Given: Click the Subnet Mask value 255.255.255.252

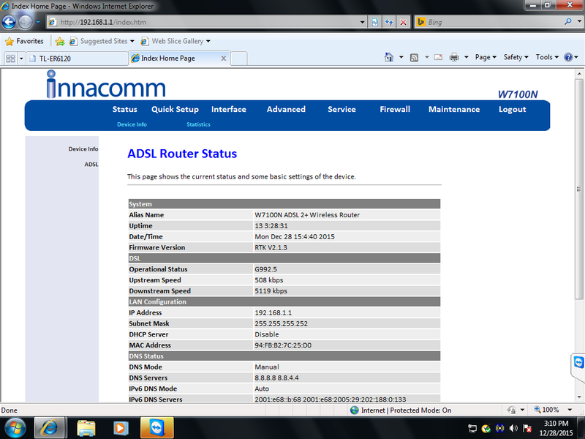Looking at the screenshot, I should 282,323.
